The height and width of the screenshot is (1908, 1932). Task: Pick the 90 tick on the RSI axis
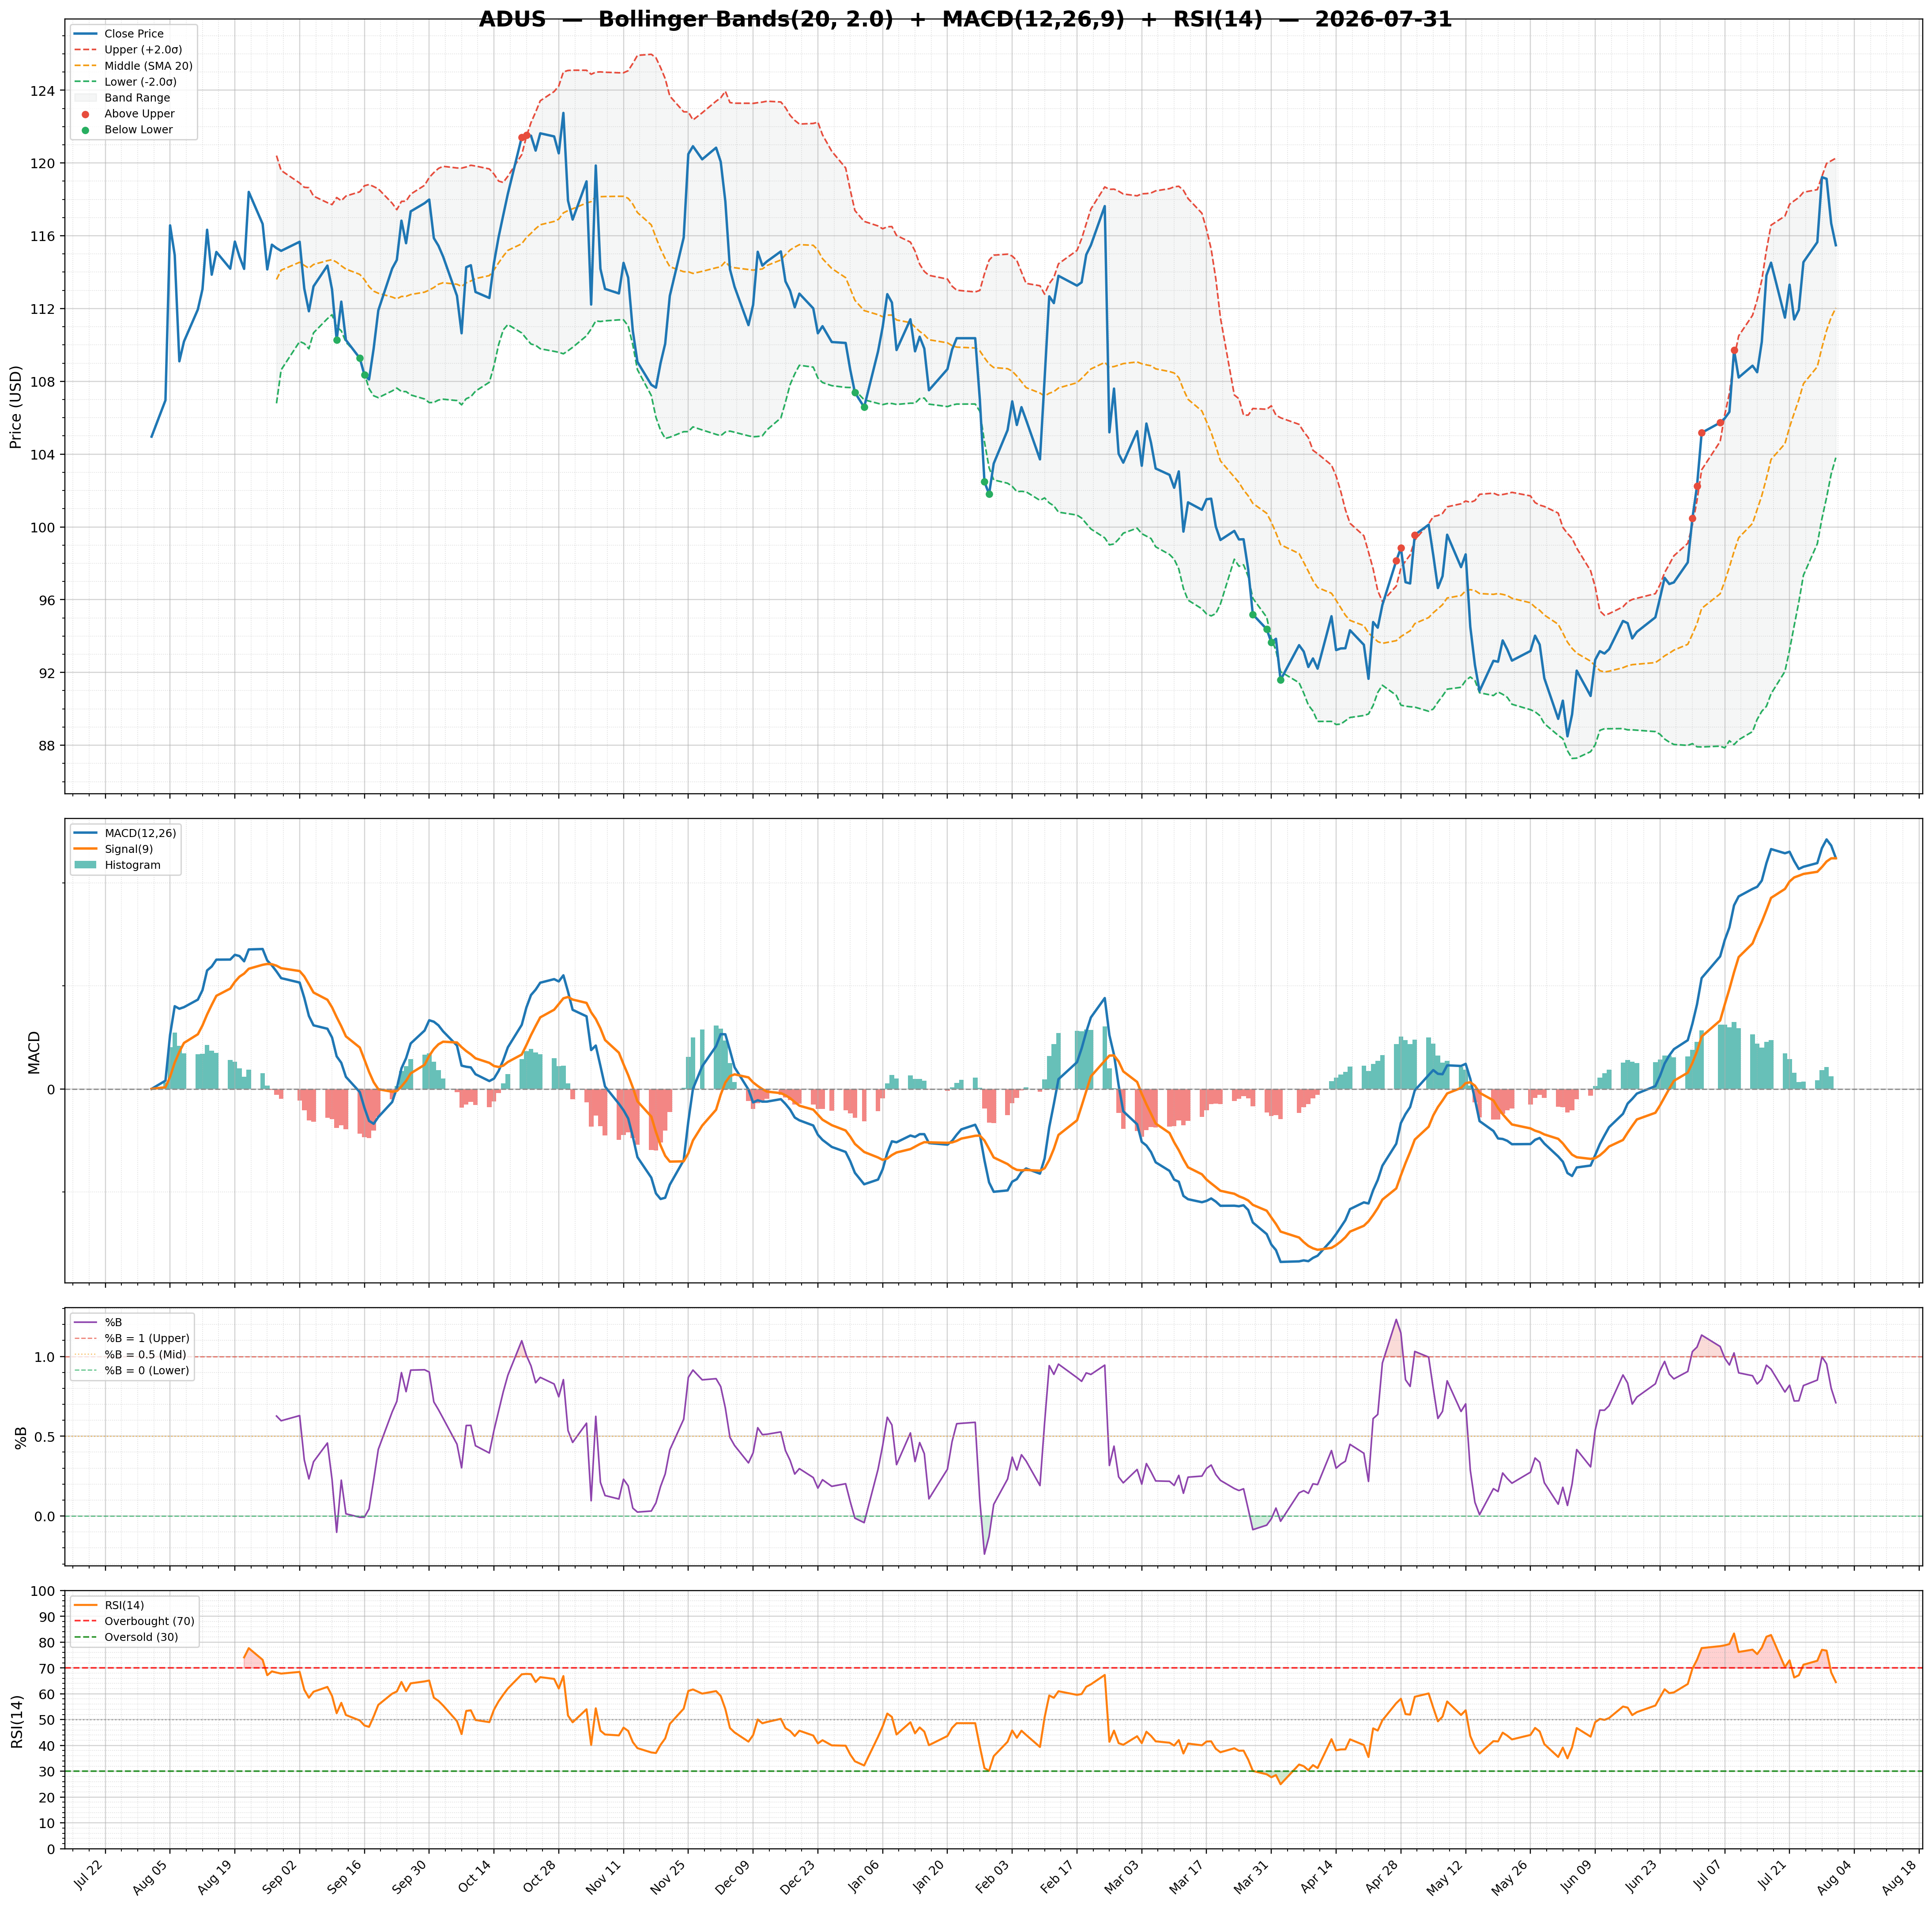47,1617
